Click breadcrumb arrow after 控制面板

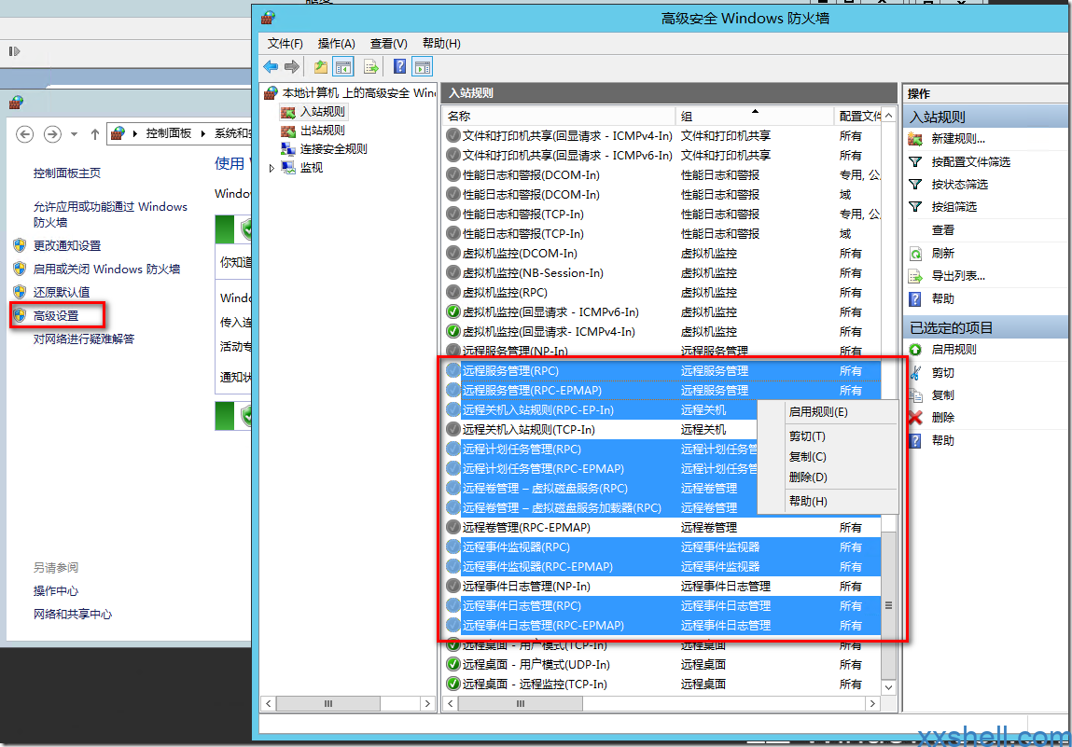pyautogui.click(x=203, y=133)
